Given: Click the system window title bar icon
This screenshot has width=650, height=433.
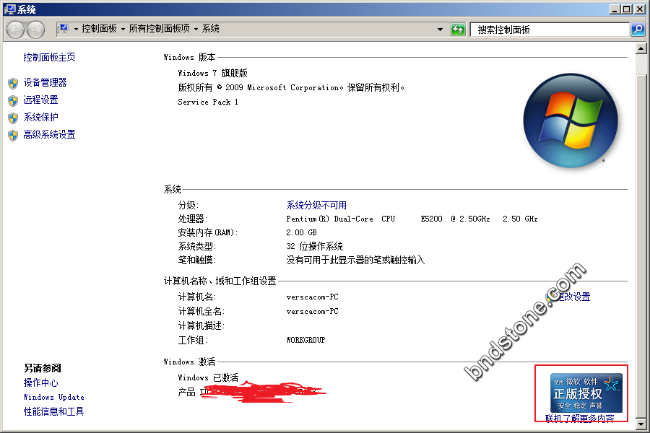Looking at the screenshot, I should pos(10,9).
